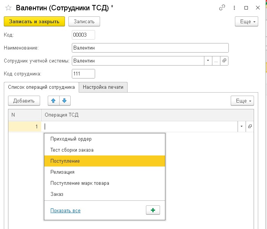267x229 pixels.
Task: Choose Заказ from the list
Action: point(105,194)
